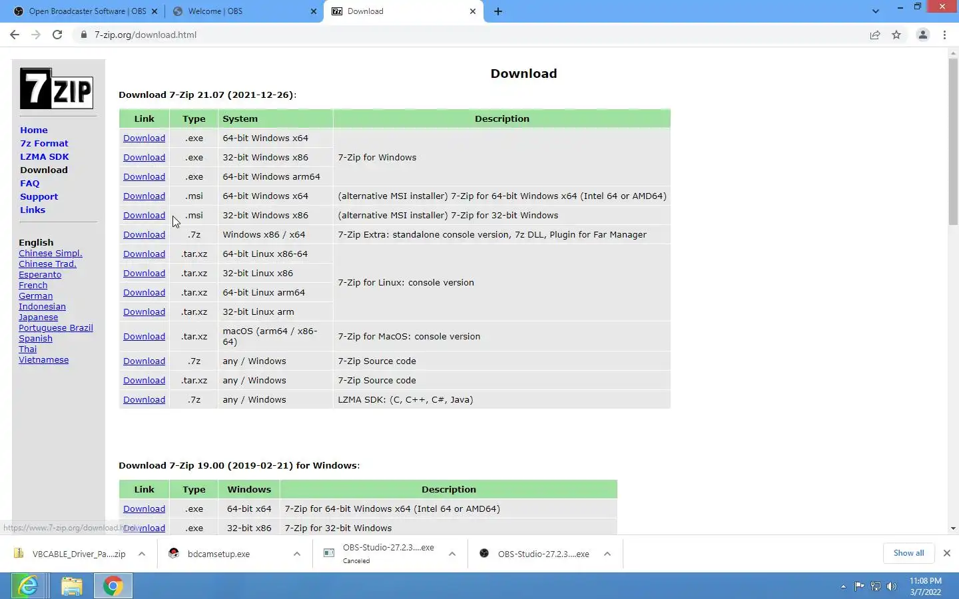Expand options for completed OBS-Studio-27.2.3 download
959x599 pixels.
[x=607, y=554]
